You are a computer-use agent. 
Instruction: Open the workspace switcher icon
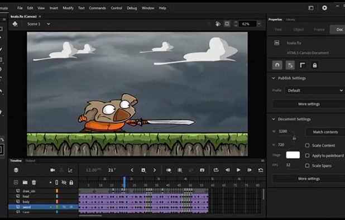(x=311, y=8)
